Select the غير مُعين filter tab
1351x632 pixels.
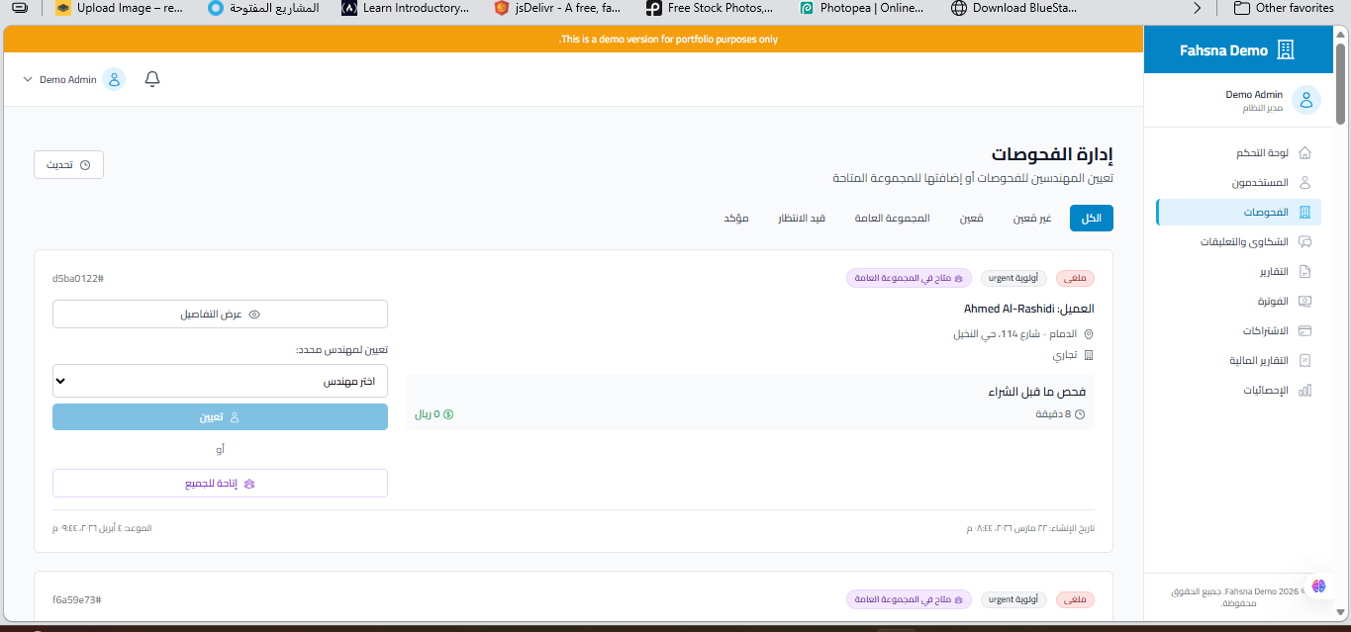[x=1031, y=219]
